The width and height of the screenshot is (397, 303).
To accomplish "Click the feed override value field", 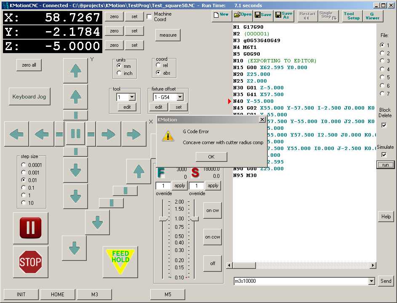I will (x=163, y=186).
